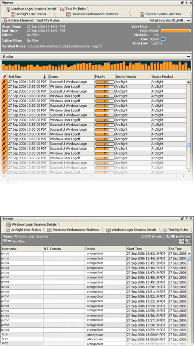Open help for Windows Login Sessions viewer
Image resolution: width=194 pixels, height=346 pixels.
[187, 219]
